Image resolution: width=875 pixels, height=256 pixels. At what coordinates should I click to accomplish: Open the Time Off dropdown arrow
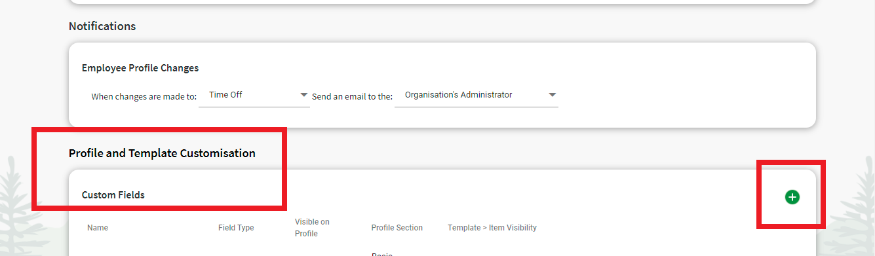(x=304, y=95)
